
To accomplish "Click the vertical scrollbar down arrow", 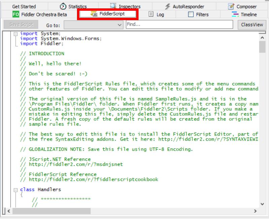I will pyautogui.click(x=262, y=203).
